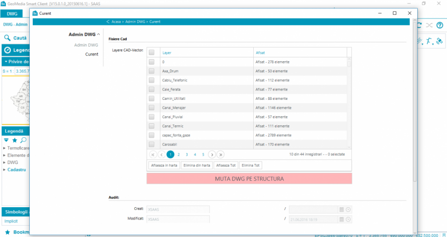The width and height of the screenshot is (447, 237).
Task: Select the DWG ribbon tab
Action: [12, 14]
